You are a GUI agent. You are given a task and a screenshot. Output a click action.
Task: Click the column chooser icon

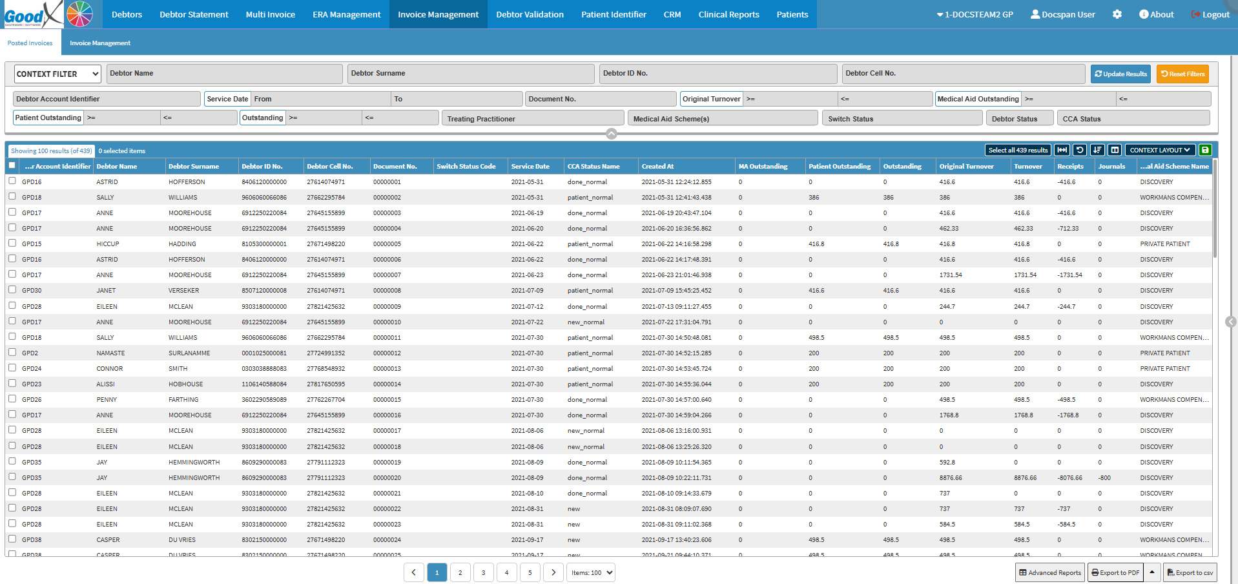pyautogui.click(x=1115, y=150)
